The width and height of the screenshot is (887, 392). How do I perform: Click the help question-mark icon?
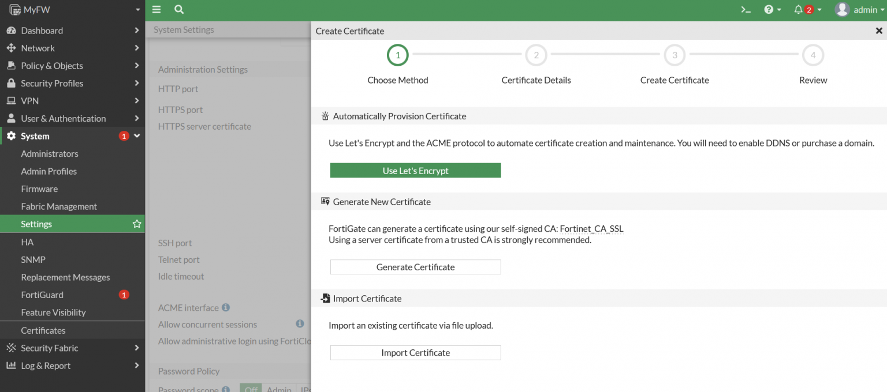coord(770,9)
